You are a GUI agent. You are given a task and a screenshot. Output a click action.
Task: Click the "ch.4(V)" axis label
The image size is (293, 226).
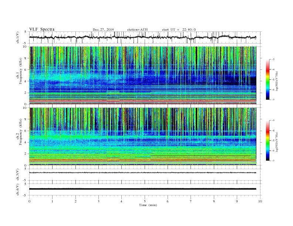pyautogui.click(x=18, y=189)
